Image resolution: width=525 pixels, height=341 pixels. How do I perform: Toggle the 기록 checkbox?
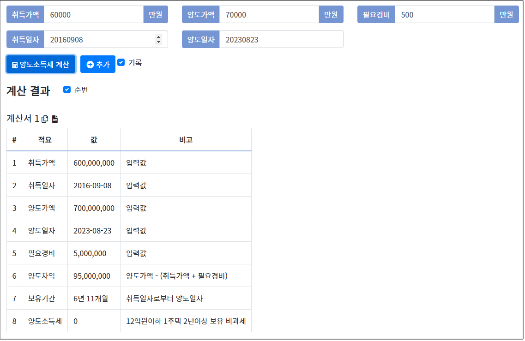121,62
